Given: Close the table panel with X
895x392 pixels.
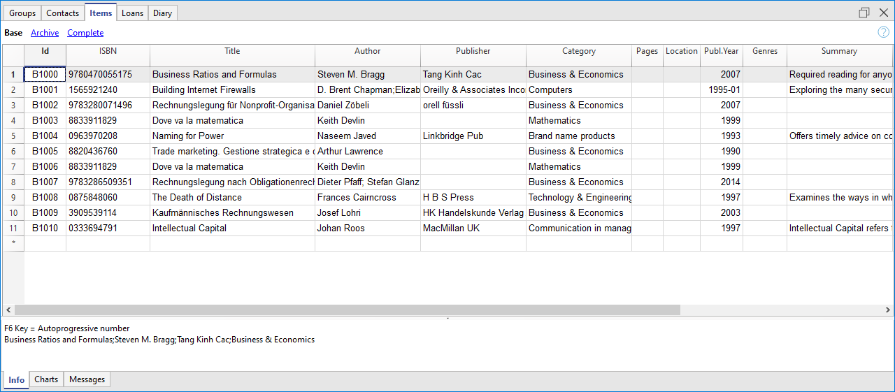Looking at the screenshot, I should click(883, 13).
